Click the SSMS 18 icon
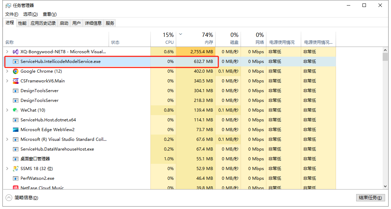Image resolution: width=391 pixels, height=209 pixels. tap(15, 169)
